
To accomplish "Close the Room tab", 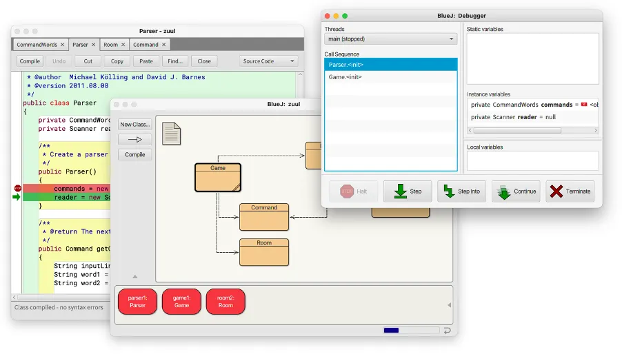I will pos(123,45).
